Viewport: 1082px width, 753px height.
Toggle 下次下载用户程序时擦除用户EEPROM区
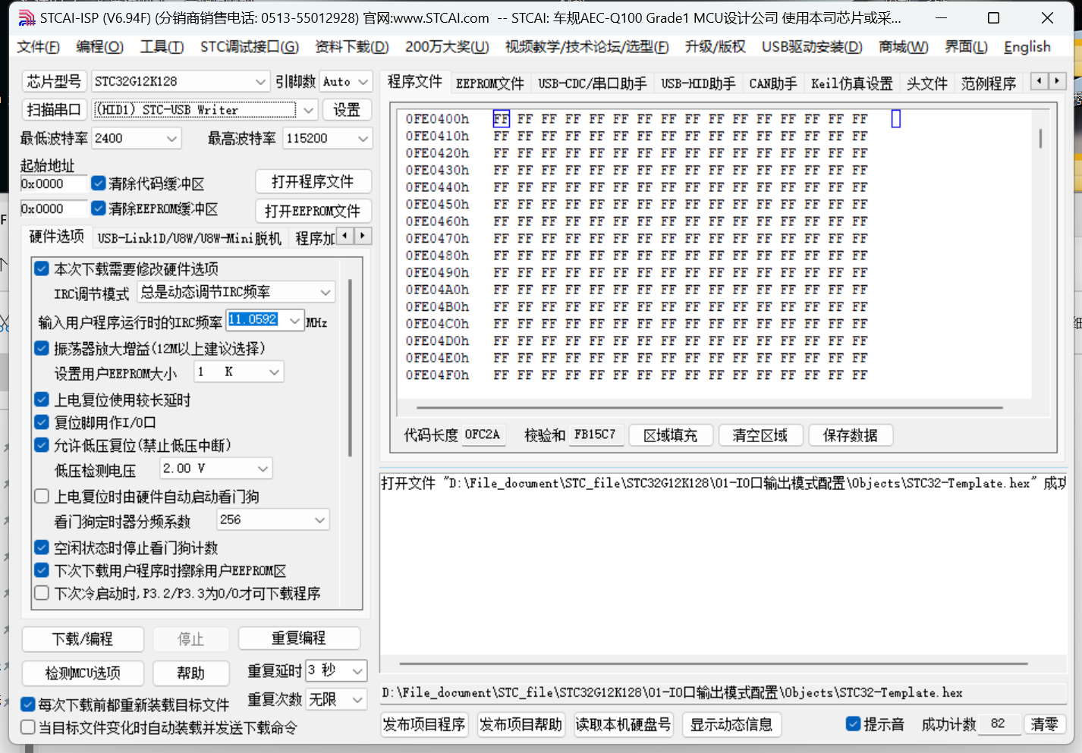click(42, 570)
